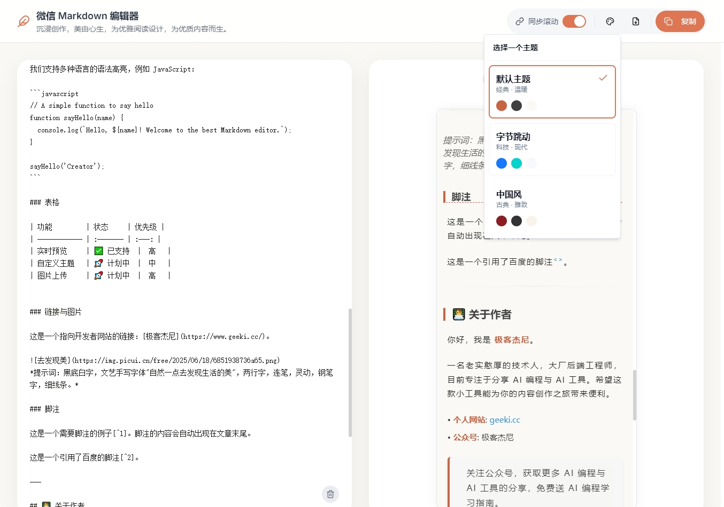Click the blockquote 关注公众号 text
724x507 pixels.
tap(538, 488)
